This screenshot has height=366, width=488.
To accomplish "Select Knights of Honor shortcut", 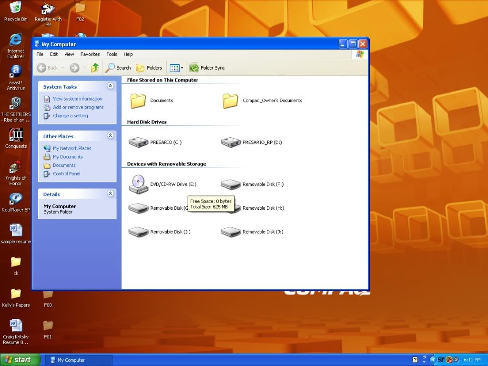I will coord(16,173).
